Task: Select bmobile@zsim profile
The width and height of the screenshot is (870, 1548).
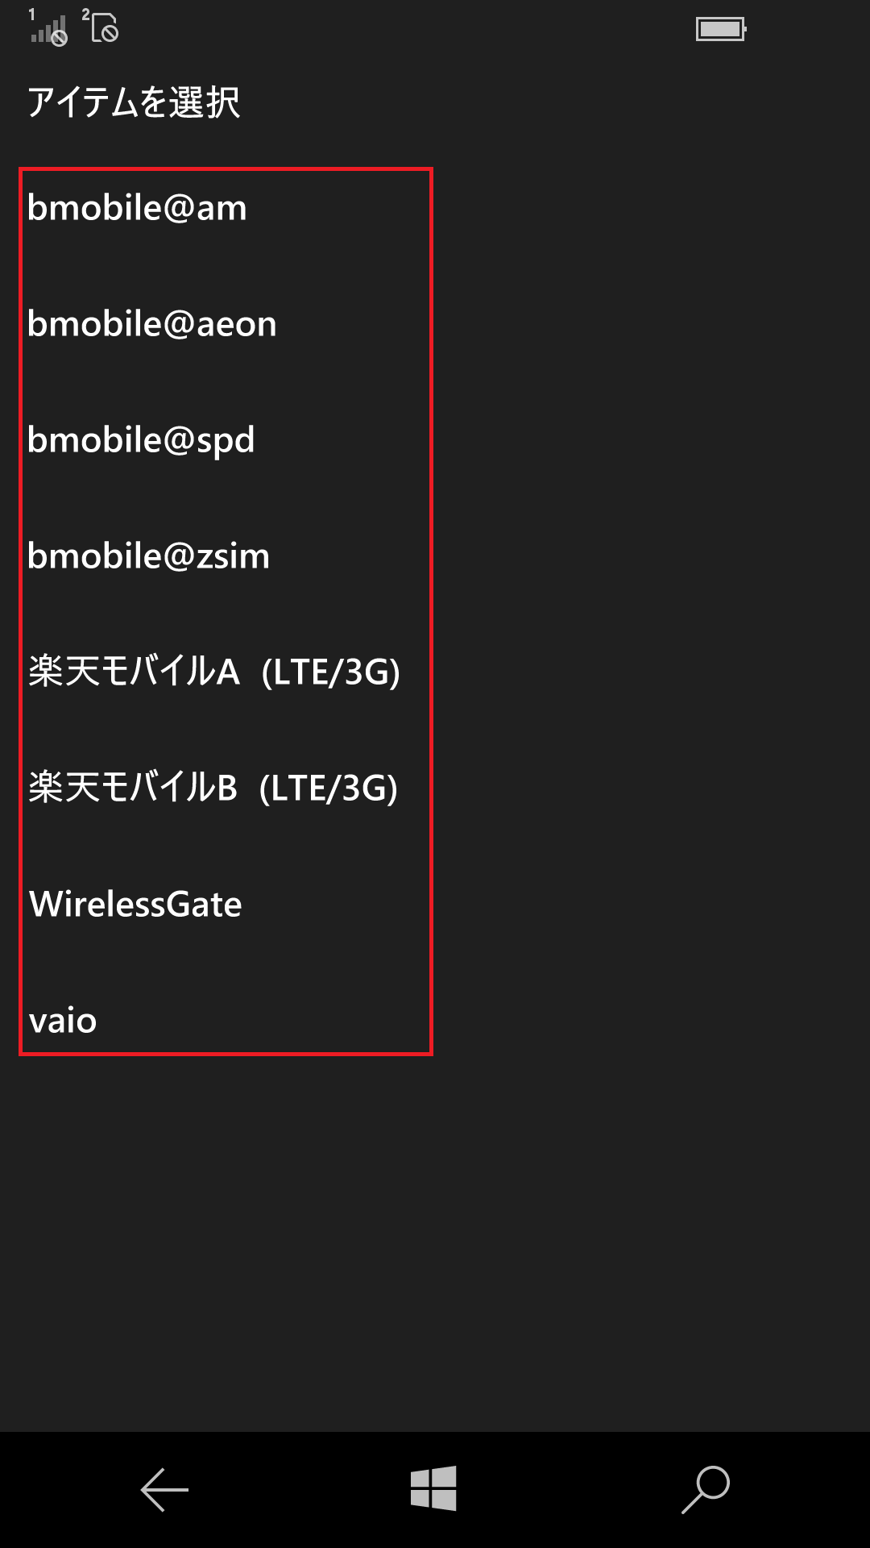Action: (226, 556)
